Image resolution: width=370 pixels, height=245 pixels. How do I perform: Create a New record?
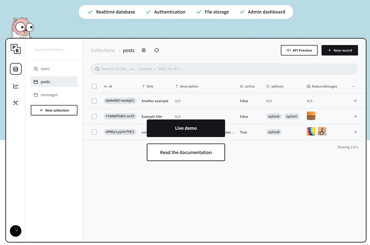point(340,50)
